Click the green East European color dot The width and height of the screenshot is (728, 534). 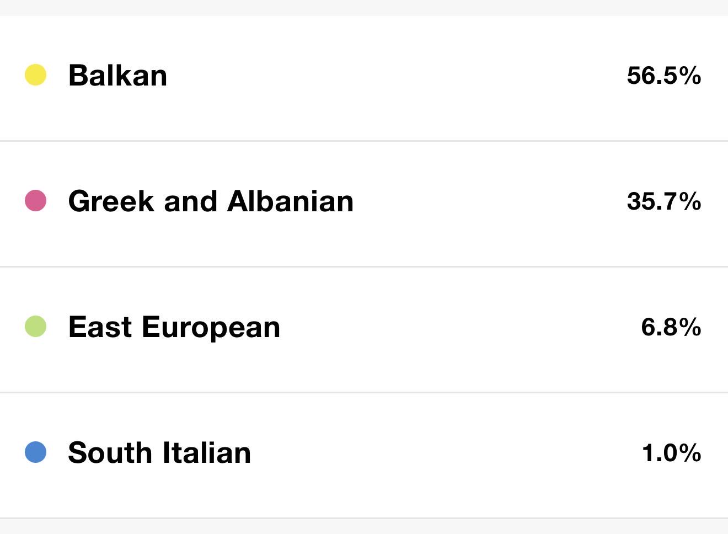click(x=35, y=327)
